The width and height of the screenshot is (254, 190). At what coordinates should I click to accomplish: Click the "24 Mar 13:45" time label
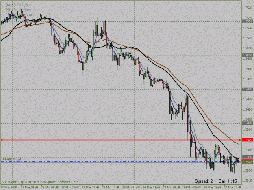[213, 187]
